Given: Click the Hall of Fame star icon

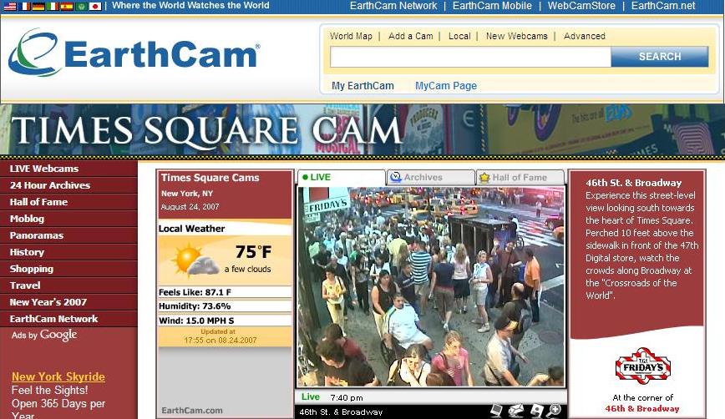Looking at the screenshot, I should tap(484, 178).
